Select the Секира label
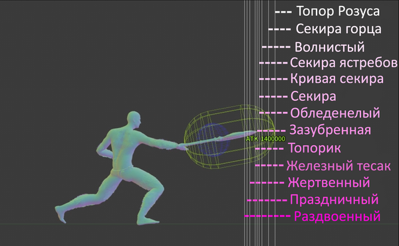This screenshot has width=399, height=246. click(313, 96)
